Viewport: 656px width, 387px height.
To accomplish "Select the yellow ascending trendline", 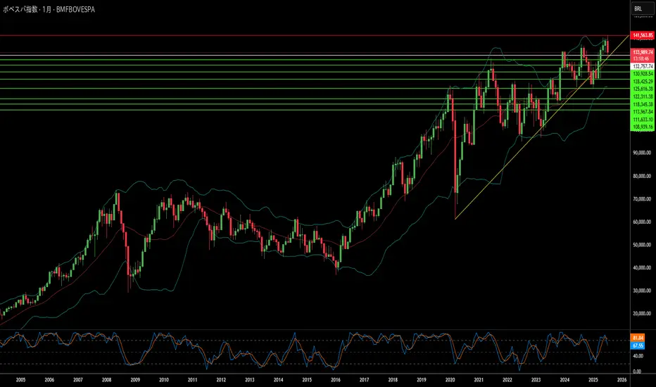I will 542,127.
